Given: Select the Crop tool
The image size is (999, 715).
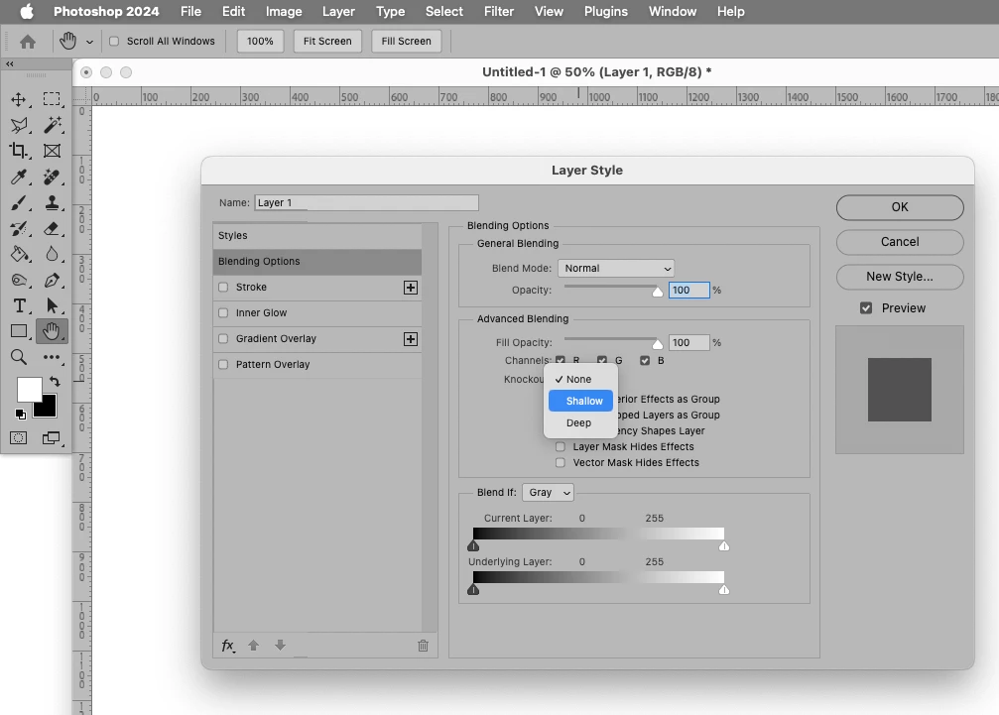Looking at the screenshot, I should tap(19, 151).
